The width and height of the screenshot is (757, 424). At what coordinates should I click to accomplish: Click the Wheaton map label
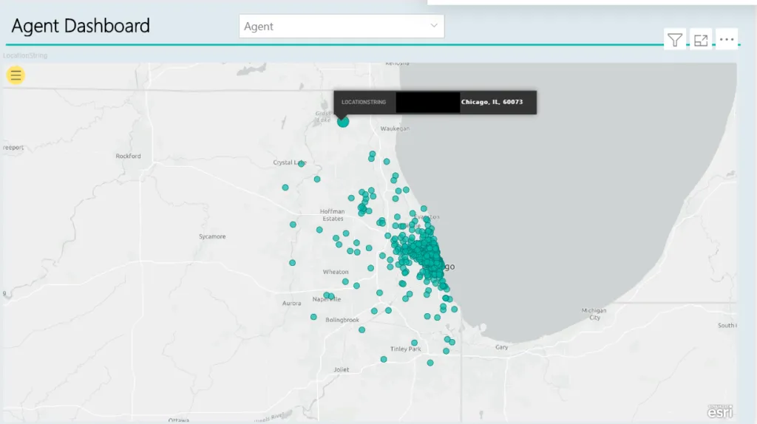click(336, 272)
